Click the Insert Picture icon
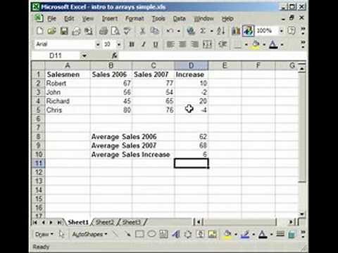The height and width of the screenshot is (253, 338). (x=212, y=234)
